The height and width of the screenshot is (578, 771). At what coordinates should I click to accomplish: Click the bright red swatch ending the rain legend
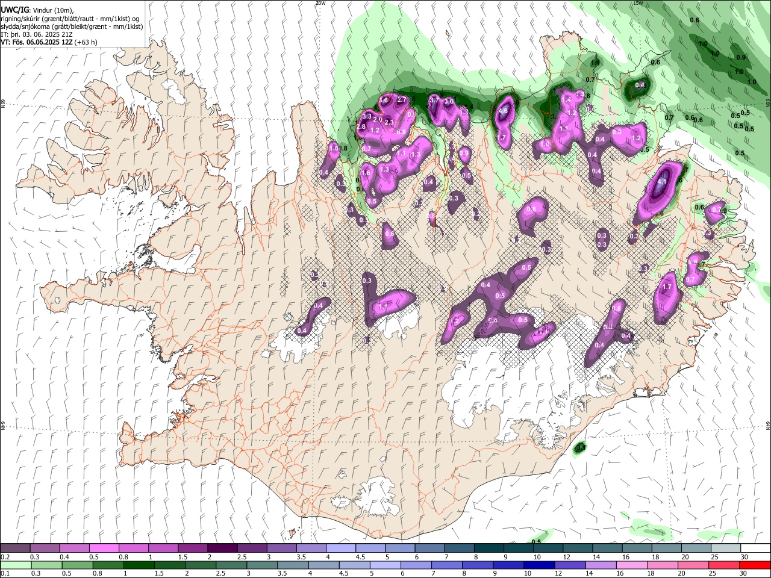tap(755, 565)
